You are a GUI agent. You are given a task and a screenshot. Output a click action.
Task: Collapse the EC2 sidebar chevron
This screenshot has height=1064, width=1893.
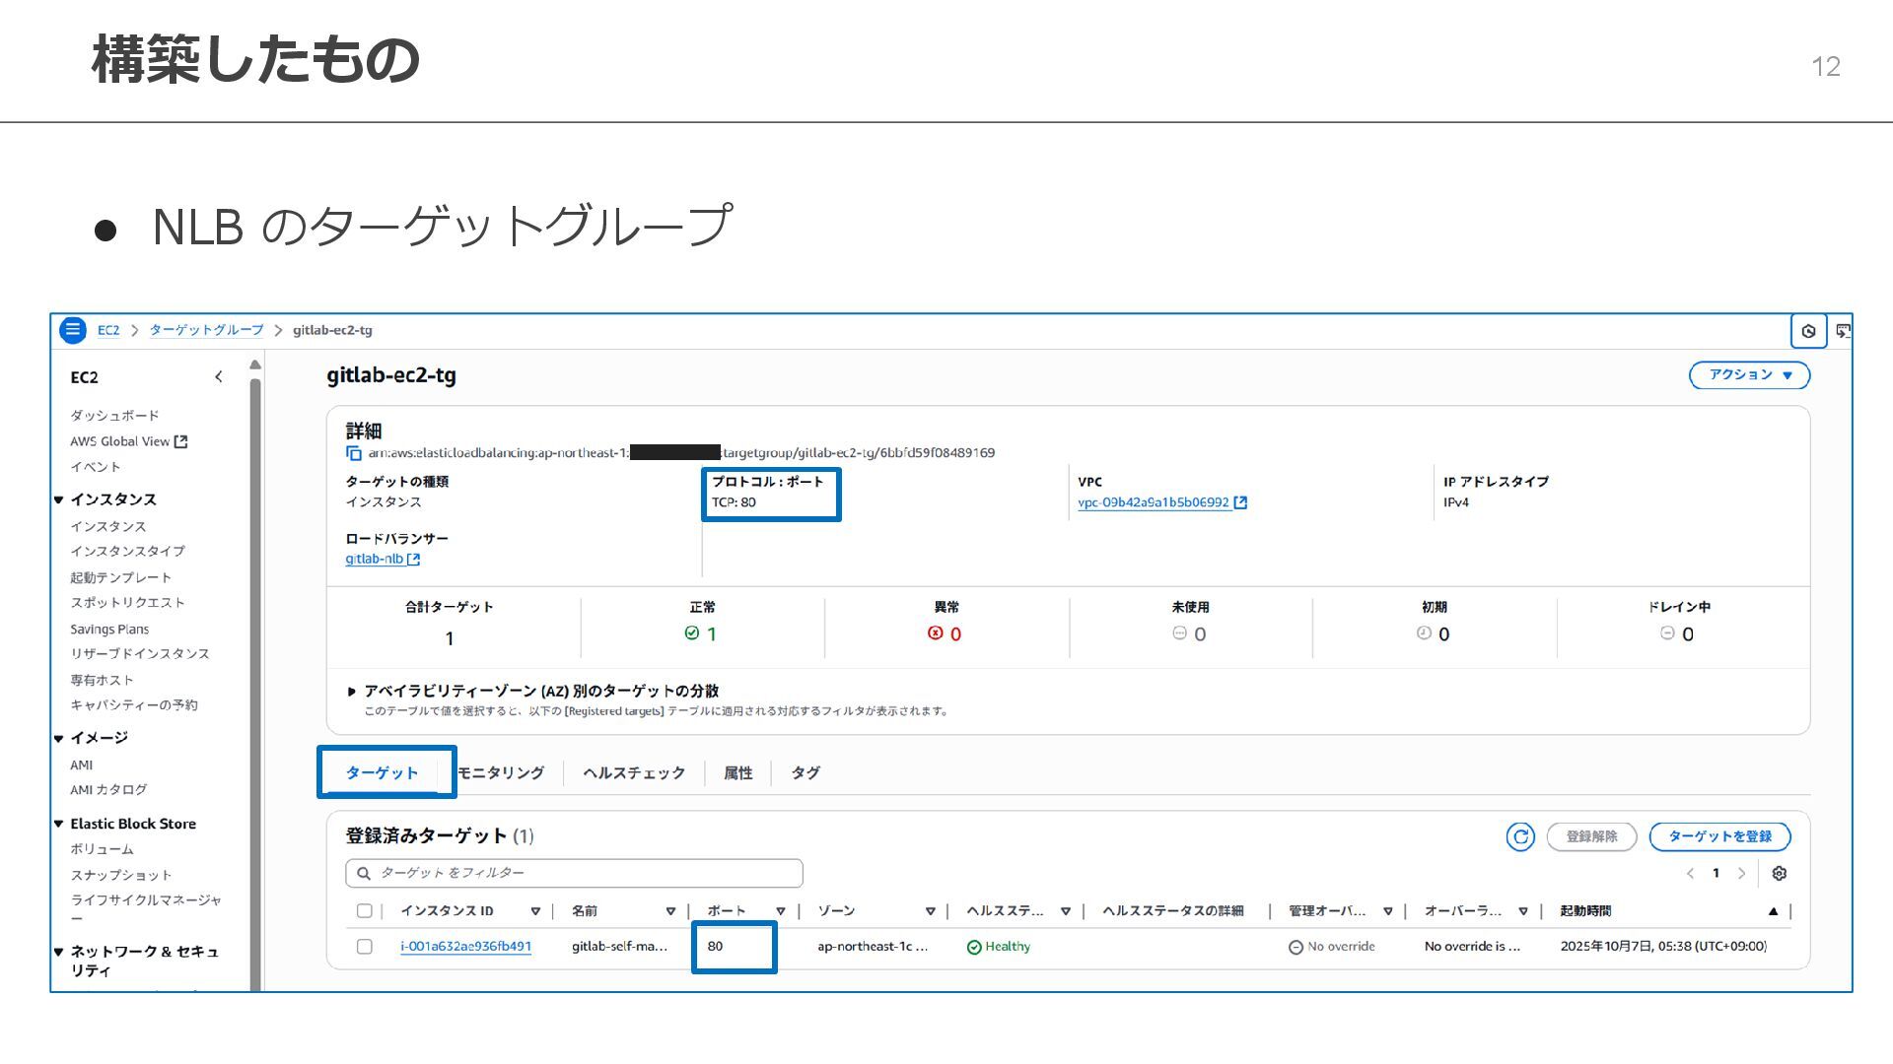click(219, 377)
